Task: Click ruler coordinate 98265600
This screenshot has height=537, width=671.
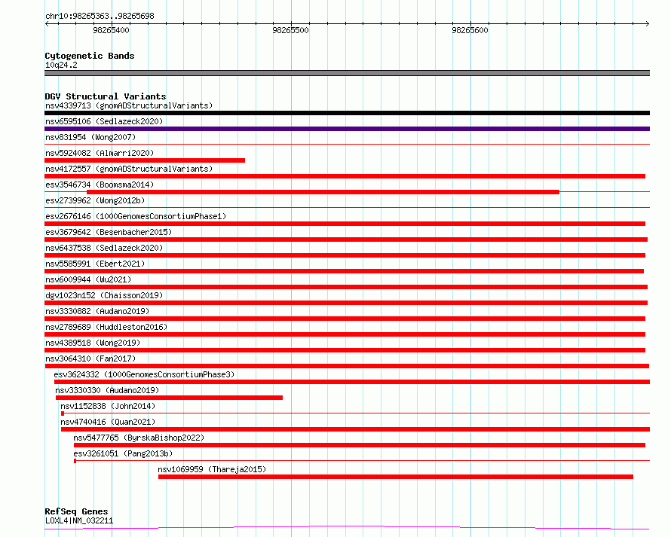Action: click(x=470, y=30)
